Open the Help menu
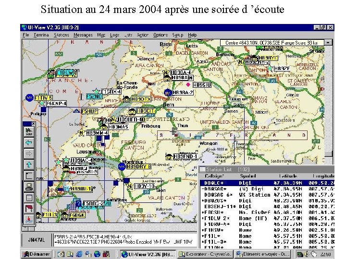346x259 pixels. coord(192,35)
